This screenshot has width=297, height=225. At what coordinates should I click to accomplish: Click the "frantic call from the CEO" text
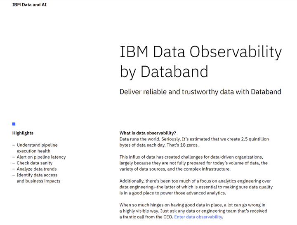(146, 217)
